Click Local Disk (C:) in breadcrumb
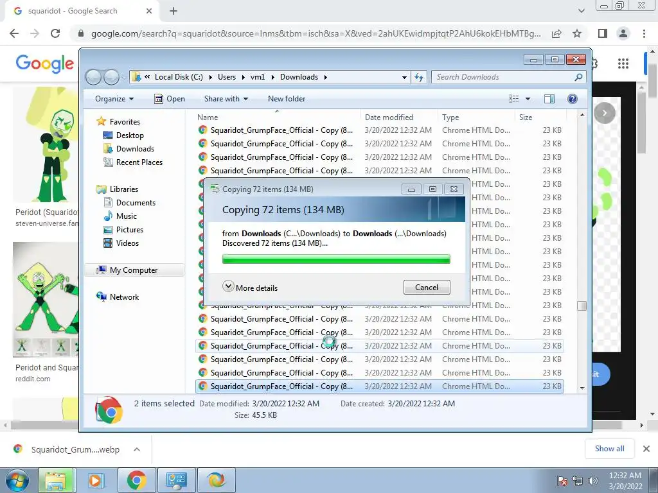This screenshot has width=658, height=493. pos(179,77)
